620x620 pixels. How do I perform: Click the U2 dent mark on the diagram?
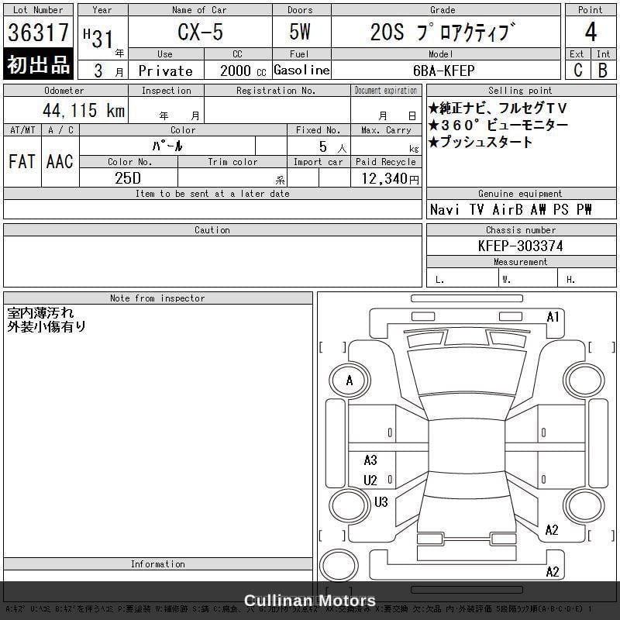370,480
